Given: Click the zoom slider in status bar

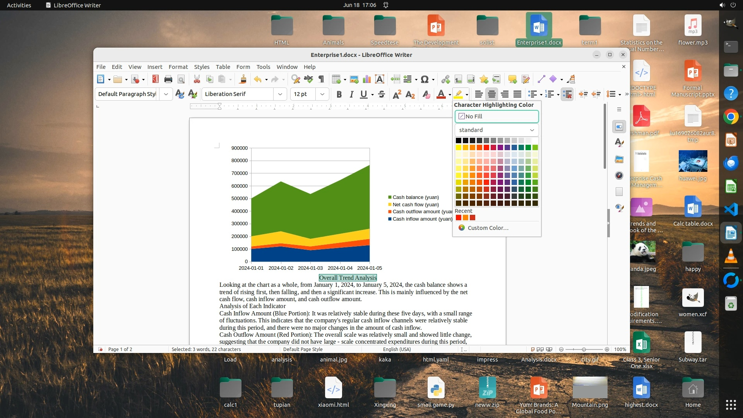Looking at the screenshot, I should [x=584, y=349].
